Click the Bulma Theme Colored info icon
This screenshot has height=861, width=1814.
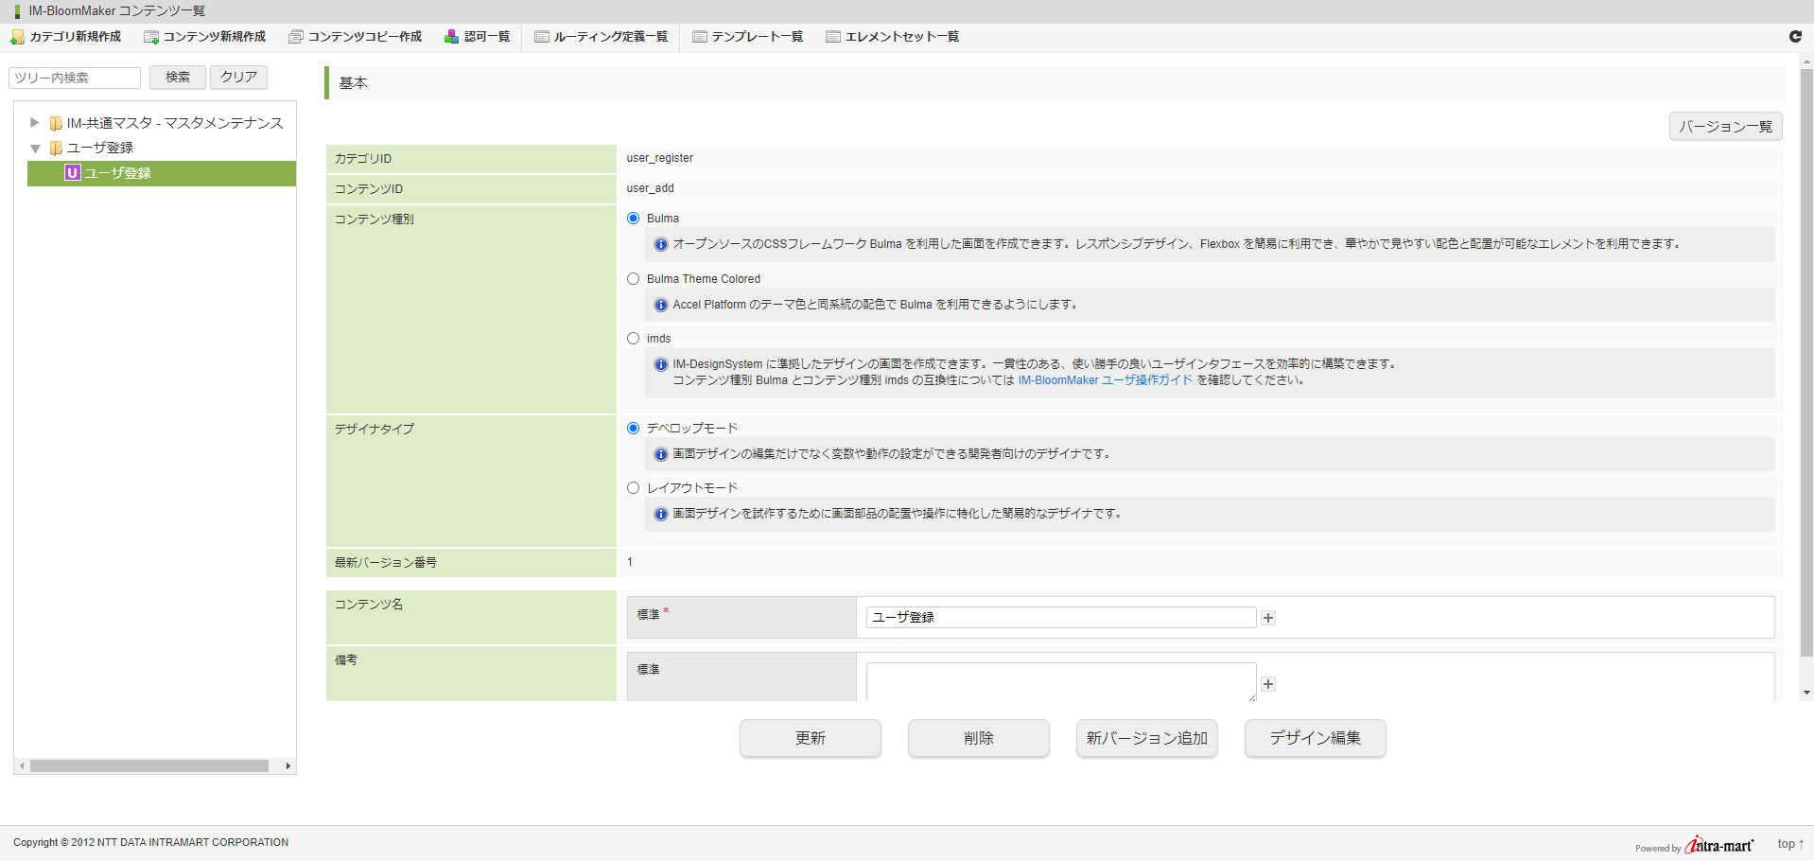pos(661,305)
